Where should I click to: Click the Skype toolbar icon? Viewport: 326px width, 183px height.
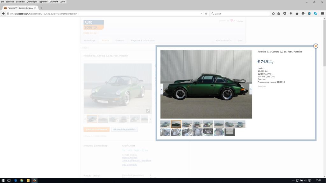[x=315, y=14]
